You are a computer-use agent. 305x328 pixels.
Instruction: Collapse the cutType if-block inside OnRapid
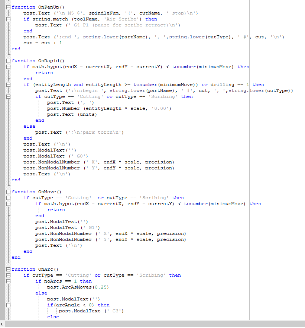coord(8,97)
